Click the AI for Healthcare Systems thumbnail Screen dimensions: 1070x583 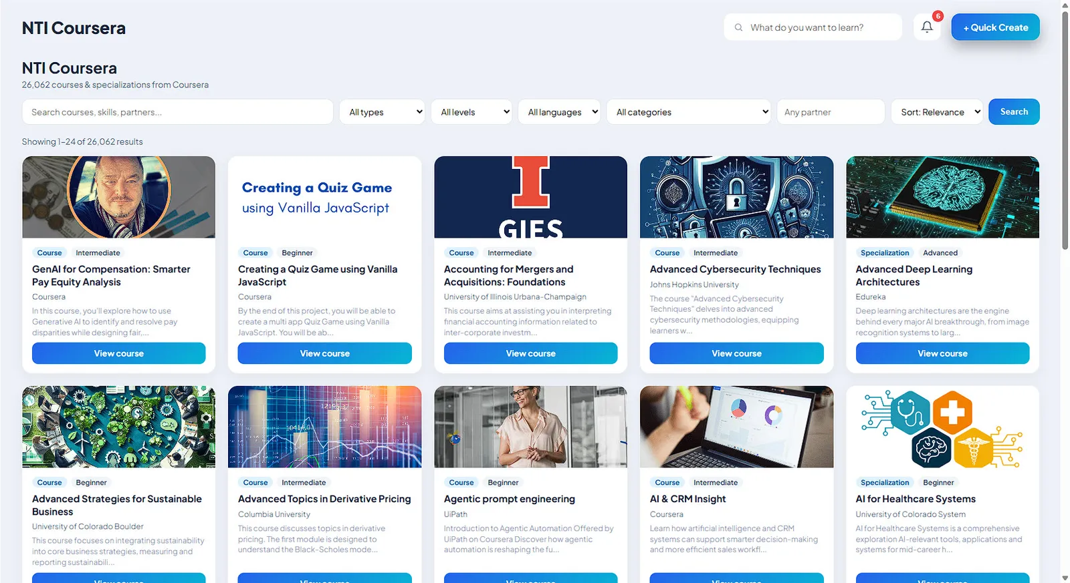pyautogui.click(x=943, y=427)
